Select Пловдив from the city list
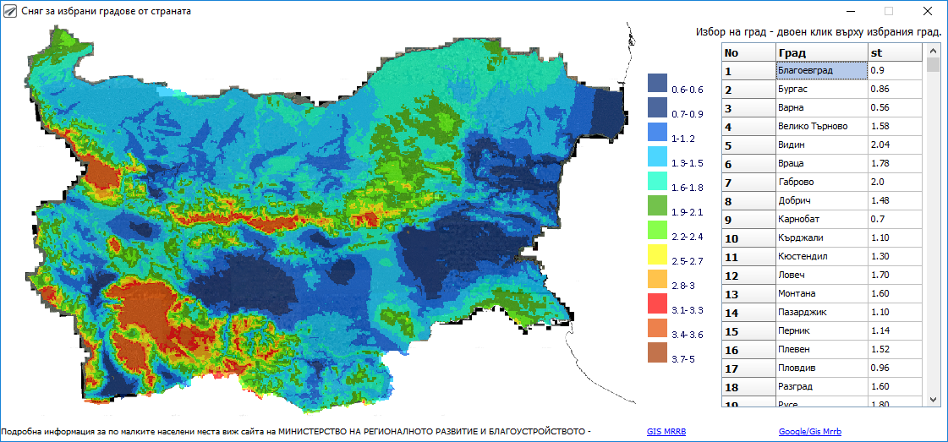This screenshot has width=948, height=442. [819, 368]
